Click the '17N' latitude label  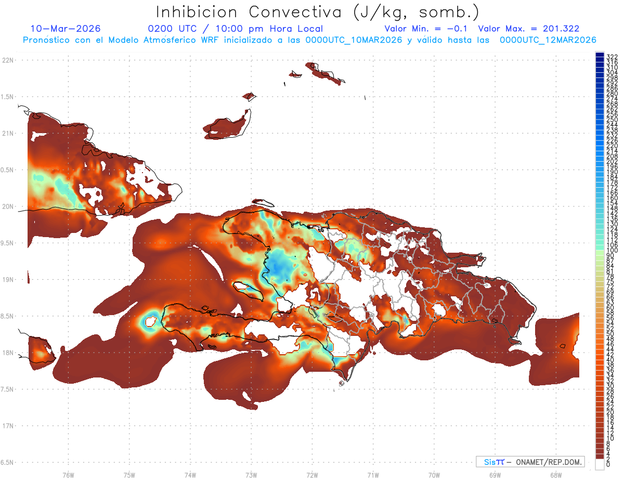(8, 425)
